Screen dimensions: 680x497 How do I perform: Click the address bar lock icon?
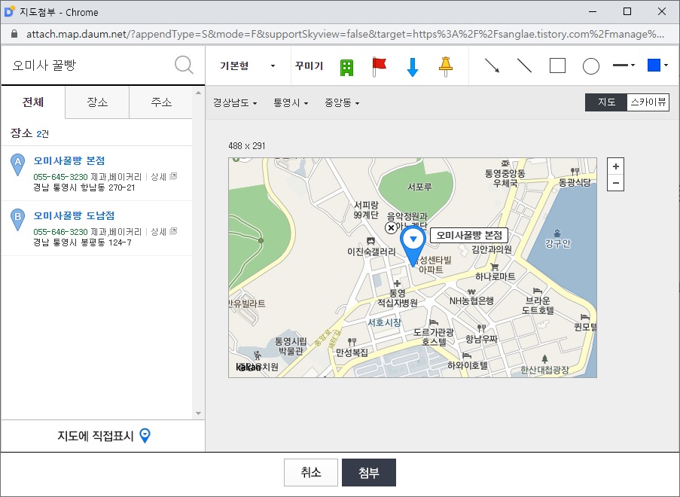point(14,34)
